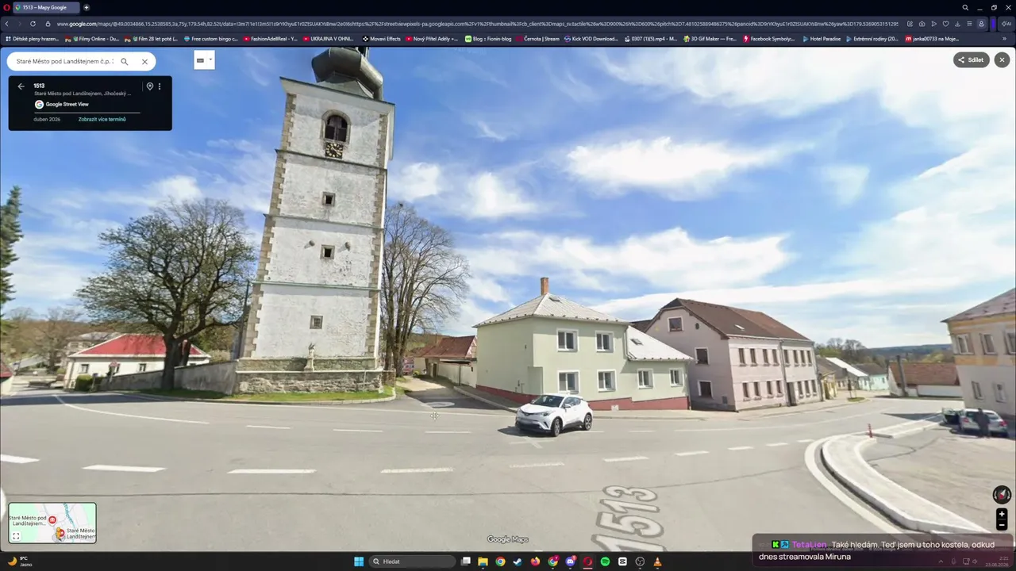1016x571 pixels.
Task: Open the AI assistant button in toolbar
Action: [x=1006, y=24]
